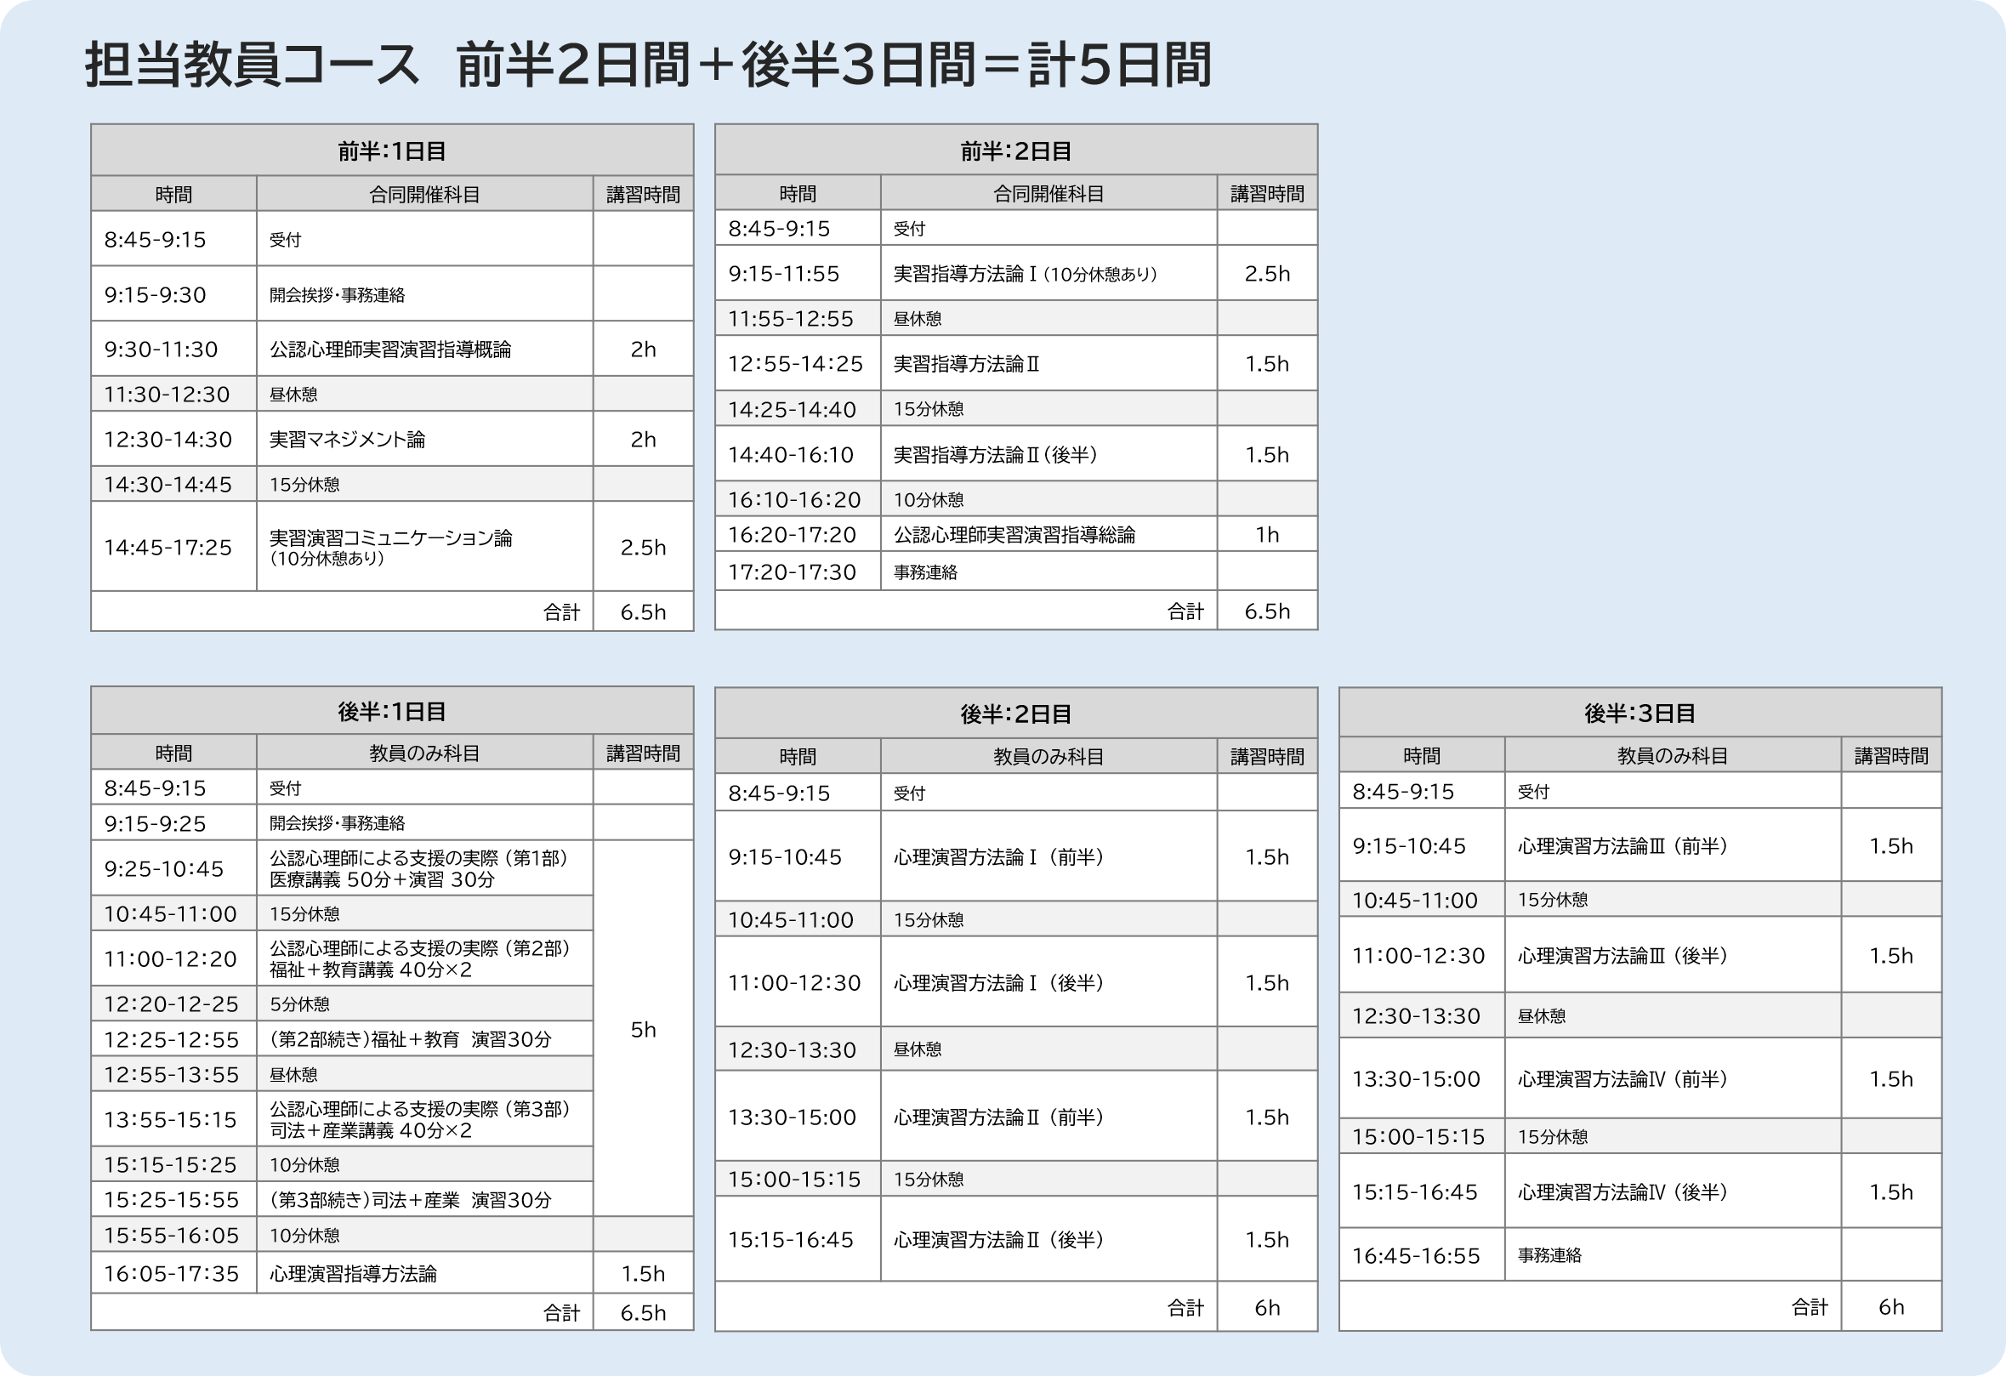Select 心理演習方法論Ⅲ(後半) cell
This screenshot has width=2006, height=1376.
click(x=1673, y=955)
